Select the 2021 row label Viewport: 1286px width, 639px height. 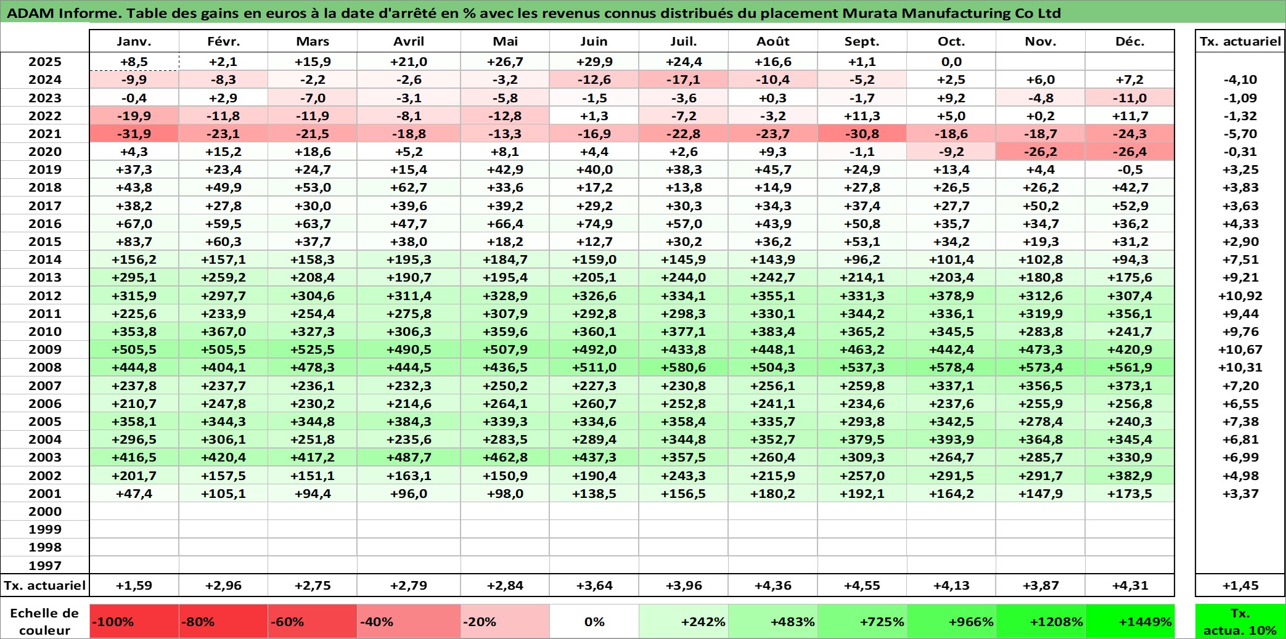point(45,134)
